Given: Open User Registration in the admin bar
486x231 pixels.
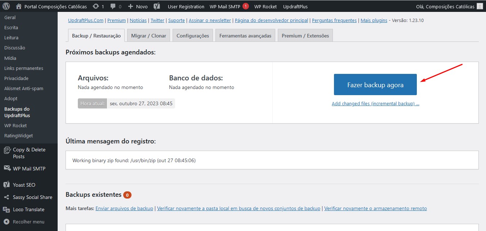Looking at the screenshot, I should point(186,6).
